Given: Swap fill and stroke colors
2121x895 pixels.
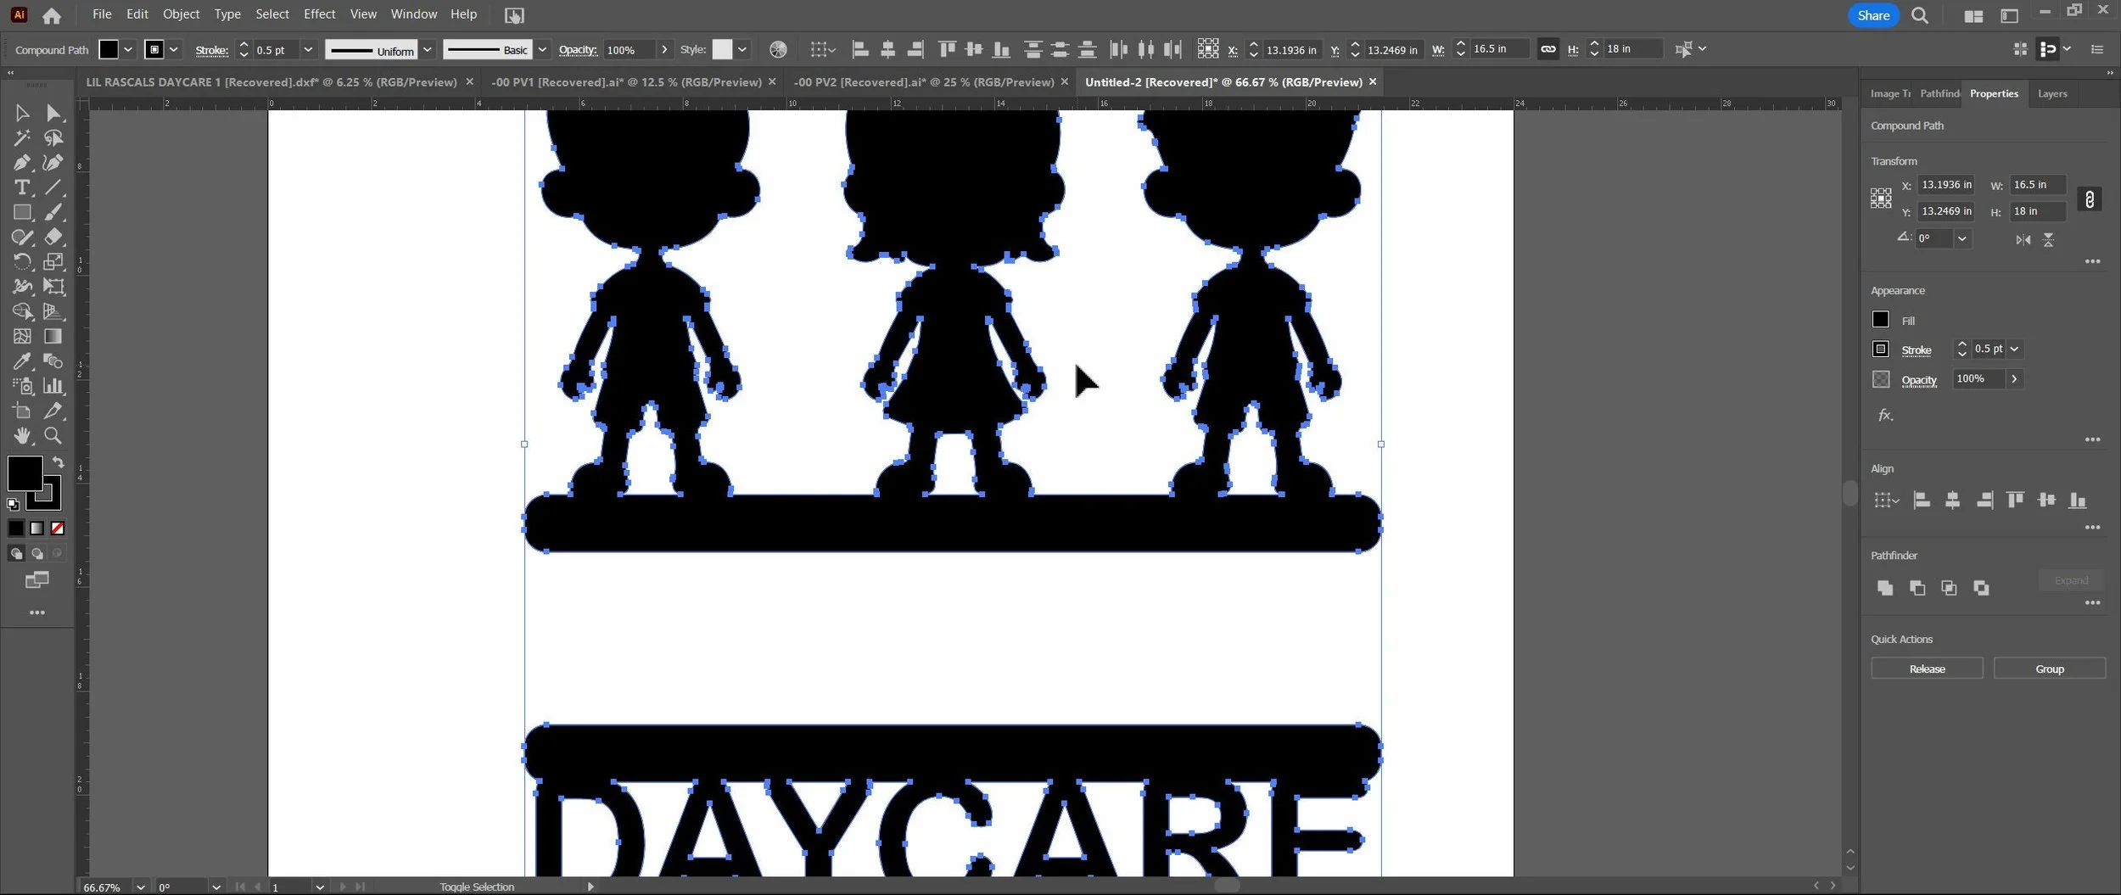Looking at the screenshot, I should (x=58, y=462).
